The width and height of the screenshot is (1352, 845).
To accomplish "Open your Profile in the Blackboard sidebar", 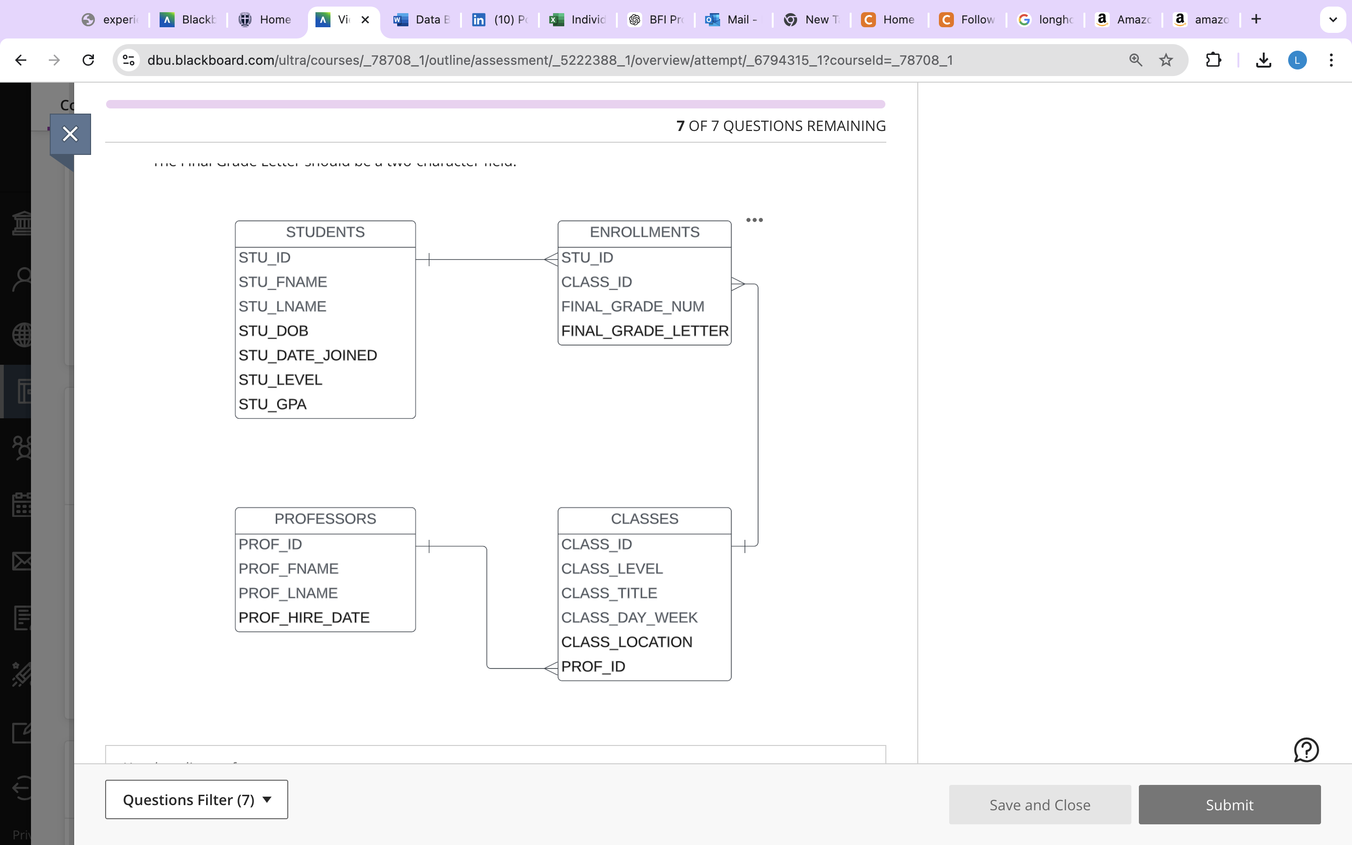I will pos(23,278).
